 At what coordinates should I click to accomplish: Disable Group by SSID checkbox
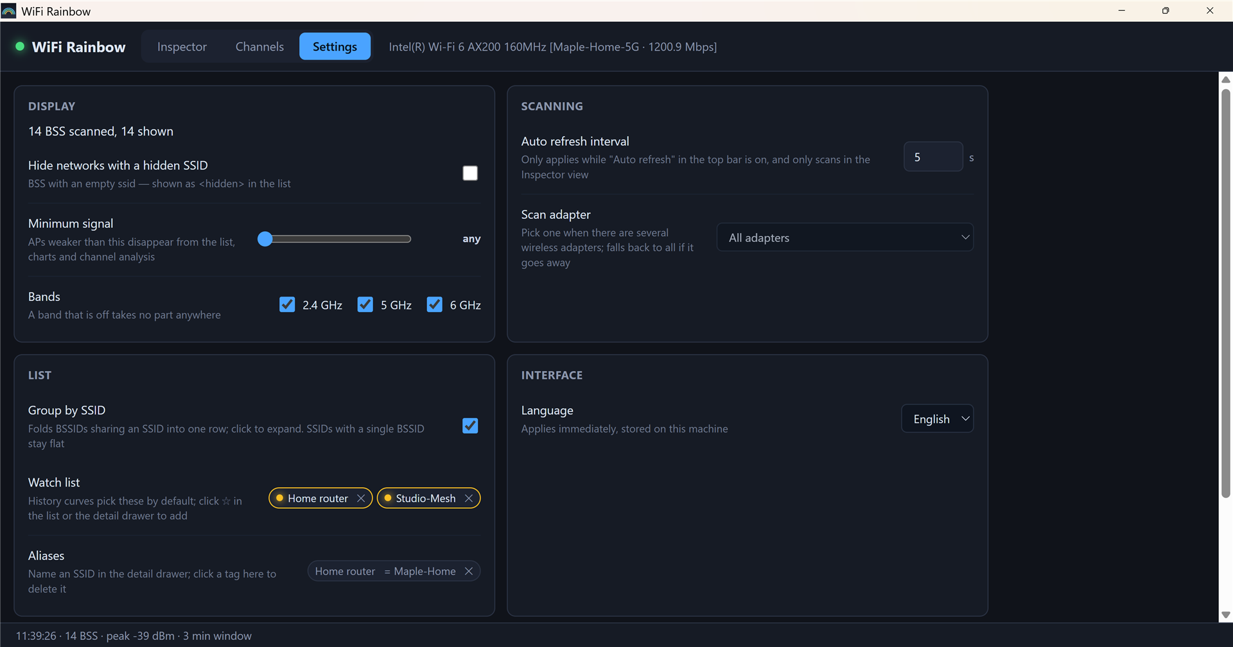click(470, 426)
